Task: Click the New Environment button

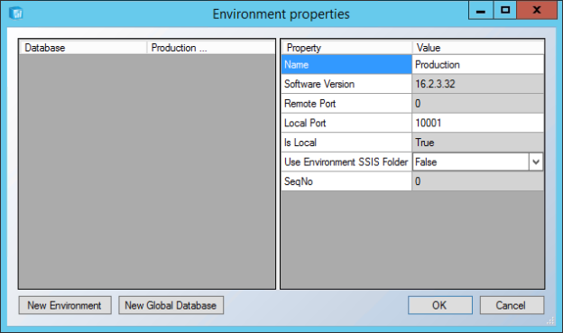Action: click(x=65, y=305)
